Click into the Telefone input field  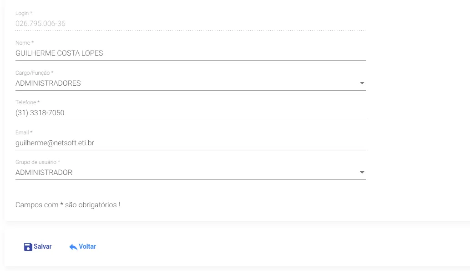(x=182, y=113)
